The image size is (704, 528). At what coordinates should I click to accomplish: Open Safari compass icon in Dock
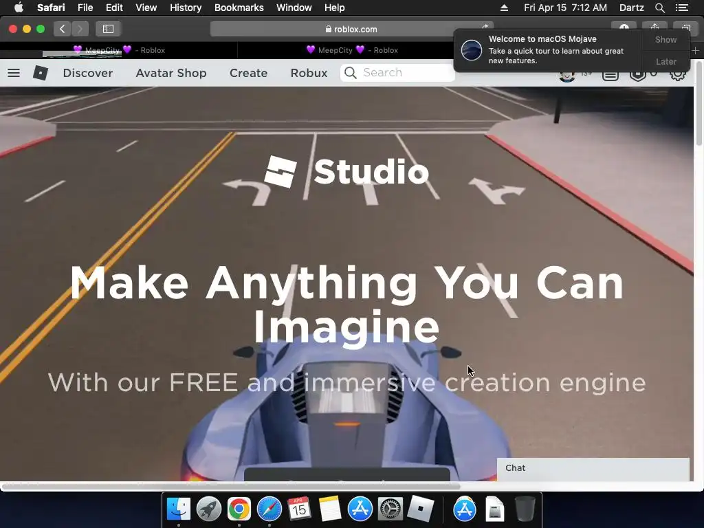(269, 509)
